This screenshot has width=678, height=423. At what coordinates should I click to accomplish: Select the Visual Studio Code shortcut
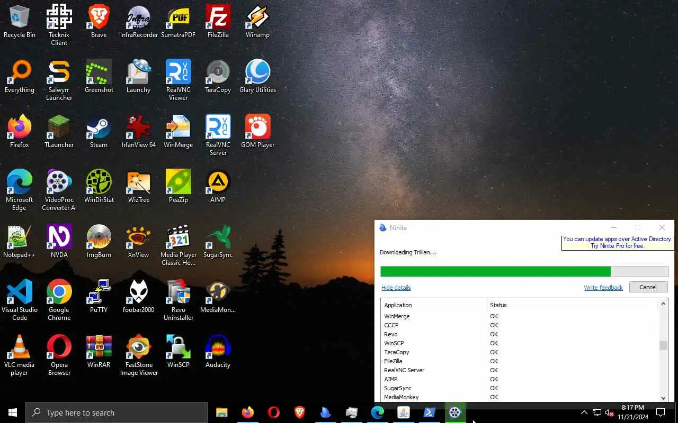click(x=20, y=300)
